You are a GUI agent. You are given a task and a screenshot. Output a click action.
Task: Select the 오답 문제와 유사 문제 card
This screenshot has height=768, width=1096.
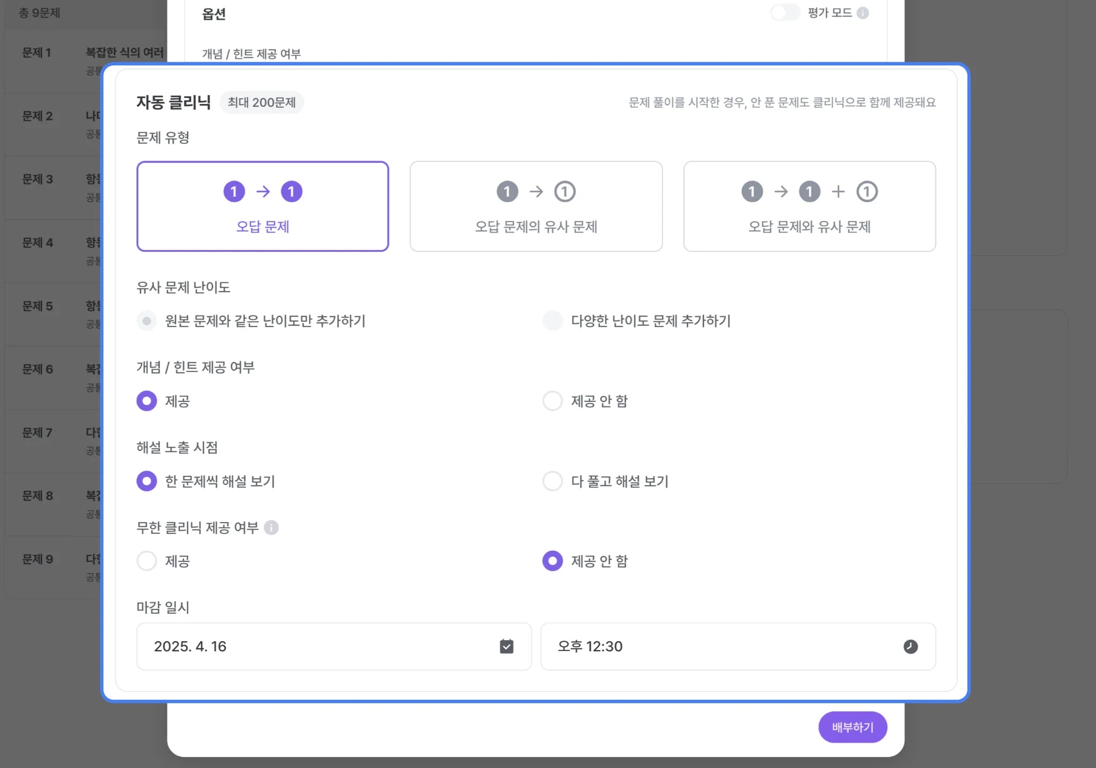809,206
